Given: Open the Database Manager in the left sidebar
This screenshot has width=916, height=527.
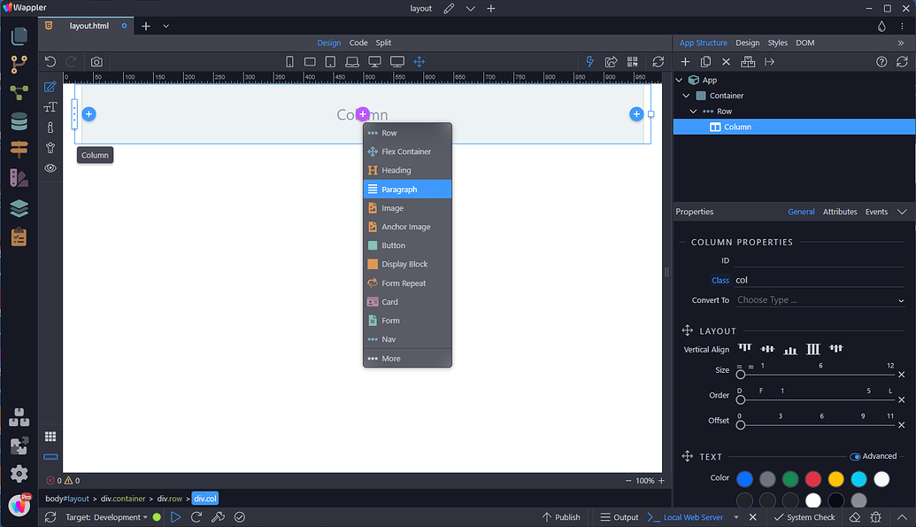Looking at the screenshot, I should 19,120.
